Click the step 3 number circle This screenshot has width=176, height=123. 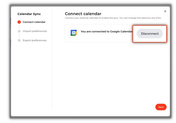(x=19, y=41)
